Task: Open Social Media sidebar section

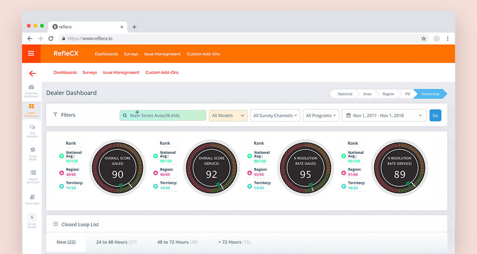Action: point(32,153)
